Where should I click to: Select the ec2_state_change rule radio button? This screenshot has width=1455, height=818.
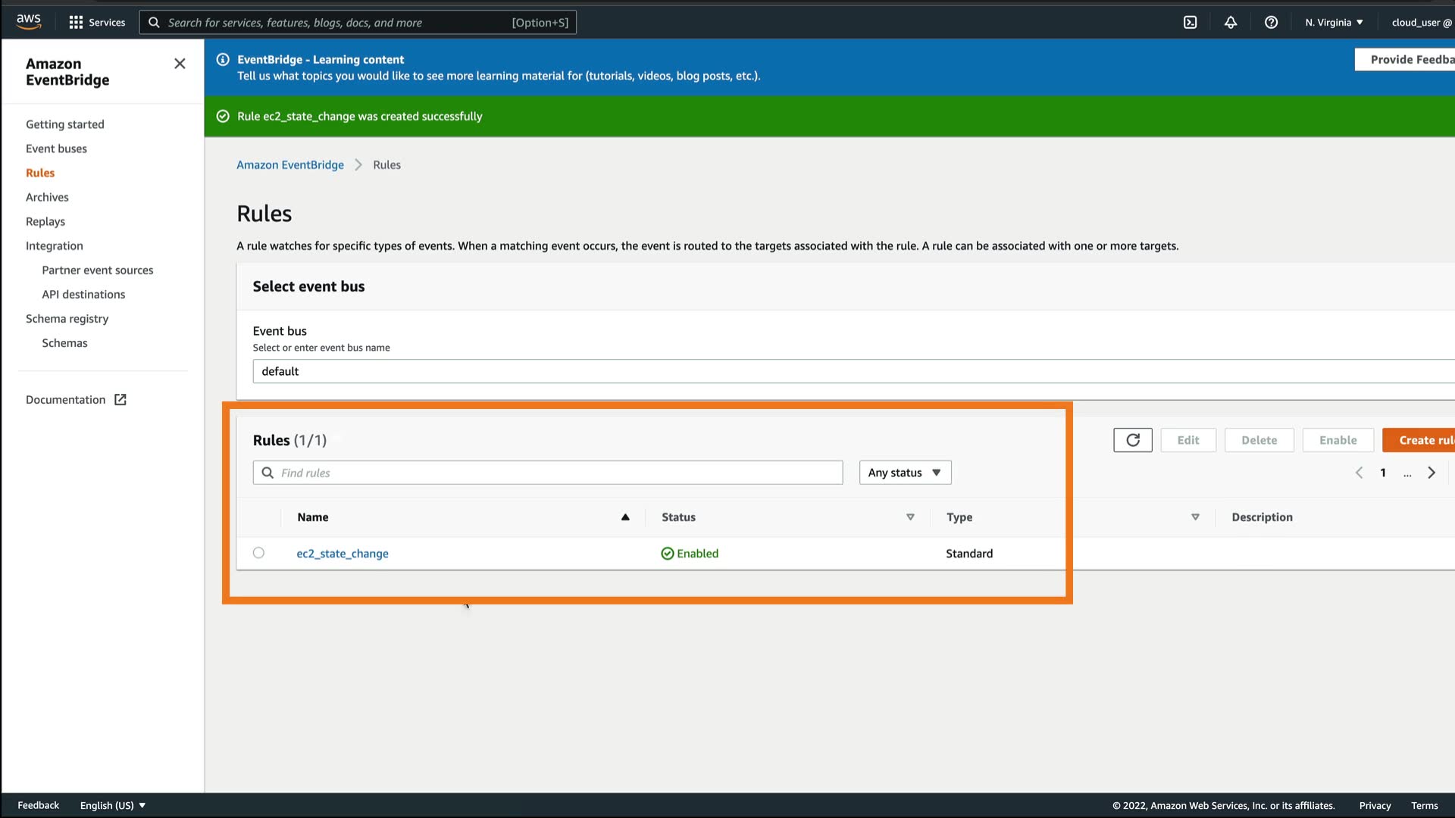coord(258,553)
